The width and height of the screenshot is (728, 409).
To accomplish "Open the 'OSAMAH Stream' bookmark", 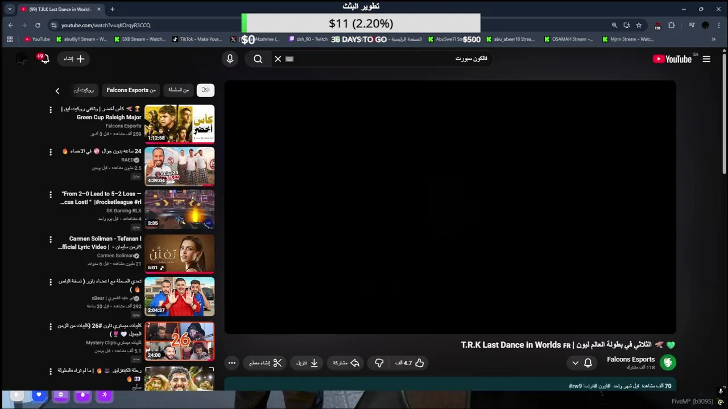I will point(569,39).
